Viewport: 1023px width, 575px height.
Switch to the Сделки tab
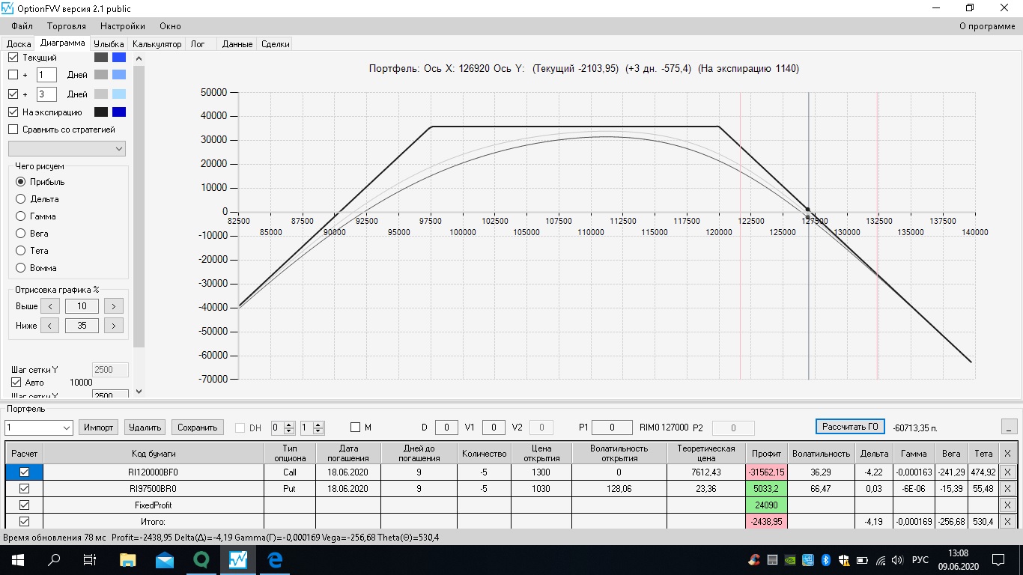[276, 44]
